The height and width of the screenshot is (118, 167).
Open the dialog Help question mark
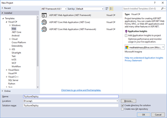[x=154, y=3]
